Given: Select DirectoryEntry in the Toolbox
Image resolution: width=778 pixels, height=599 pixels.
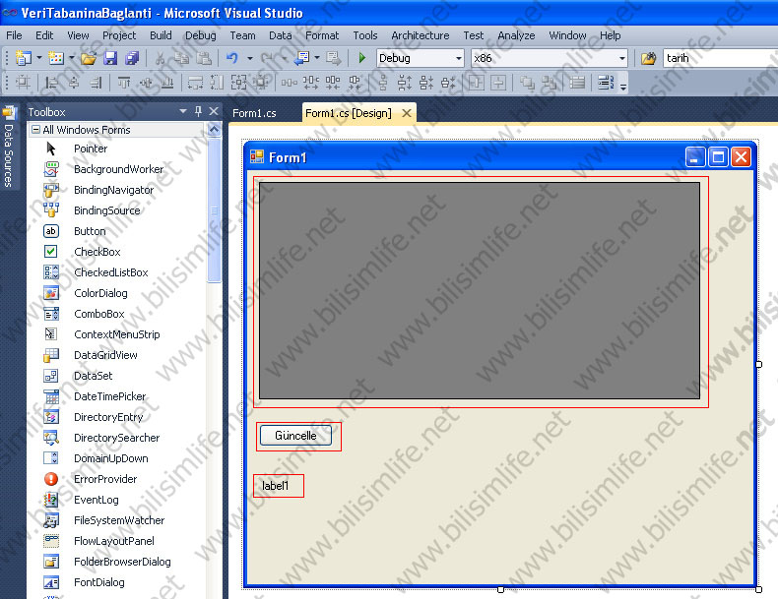Looking at the screenshot, I should [x=108, y=417].
